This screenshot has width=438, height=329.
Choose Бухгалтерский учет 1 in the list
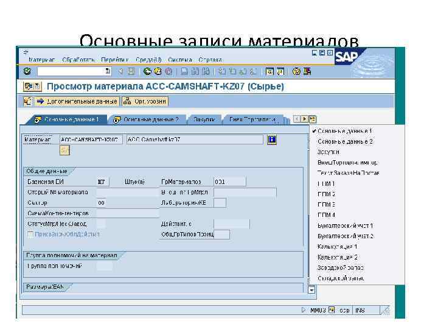(x=346, y=225)
